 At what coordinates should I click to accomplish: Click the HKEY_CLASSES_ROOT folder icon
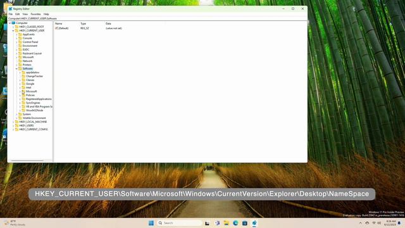point(17,27)
